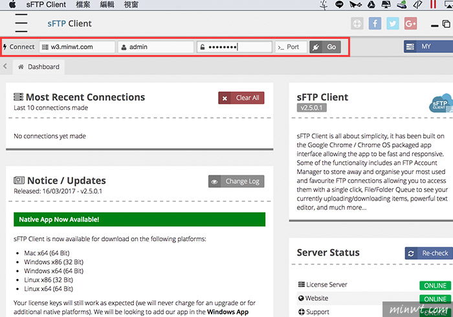Click the Released: 16/03/2017 - v2.5.0.1 text
453x317 pixels.
(x=58, y=191)
